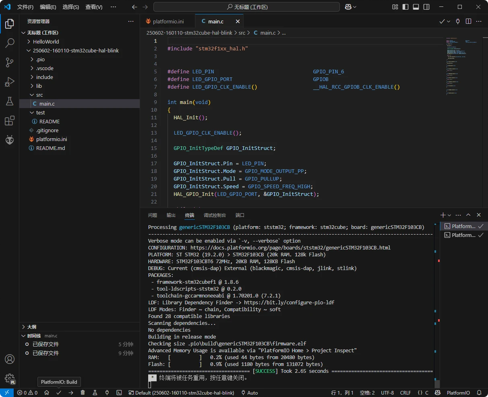Expand the HelloWorld folder
Image resolution: width=488 pixels, height=397 pixels.
(x=45, y=42)
